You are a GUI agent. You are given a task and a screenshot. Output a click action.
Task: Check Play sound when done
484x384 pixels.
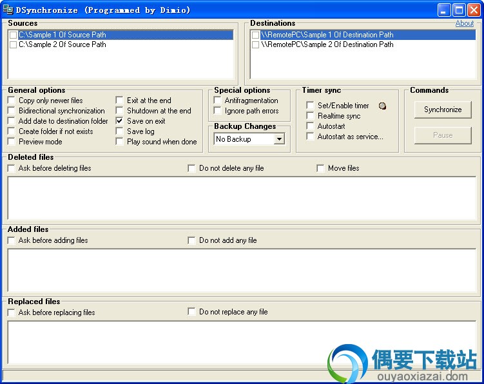click(x=119, y=142)
